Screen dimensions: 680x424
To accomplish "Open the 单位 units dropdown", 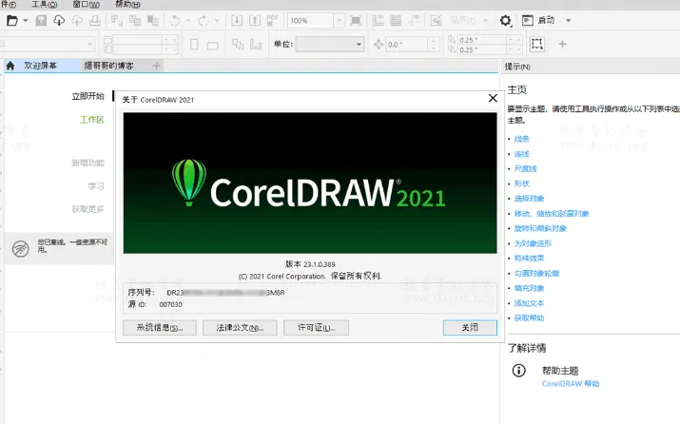I will [330, 45].
